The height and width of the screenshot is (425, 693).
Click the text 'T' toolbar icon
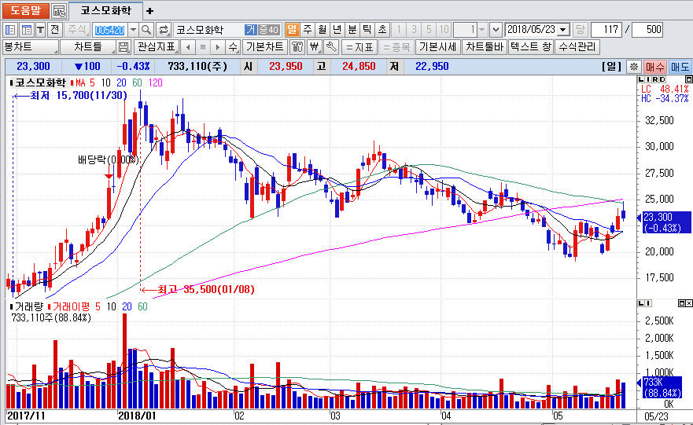pos(40,29)
